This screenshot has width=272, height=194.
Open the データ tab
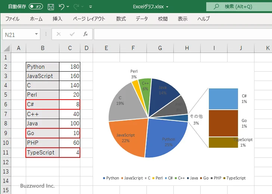[x=142, y=19]
